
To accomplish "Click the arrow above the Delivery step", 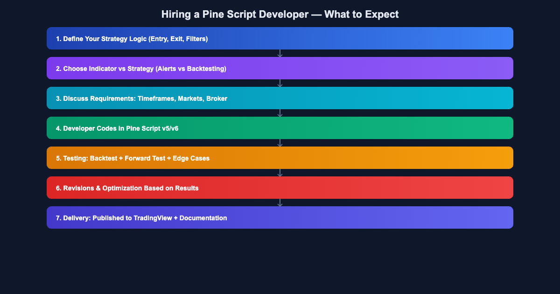I will click(280, 203).
